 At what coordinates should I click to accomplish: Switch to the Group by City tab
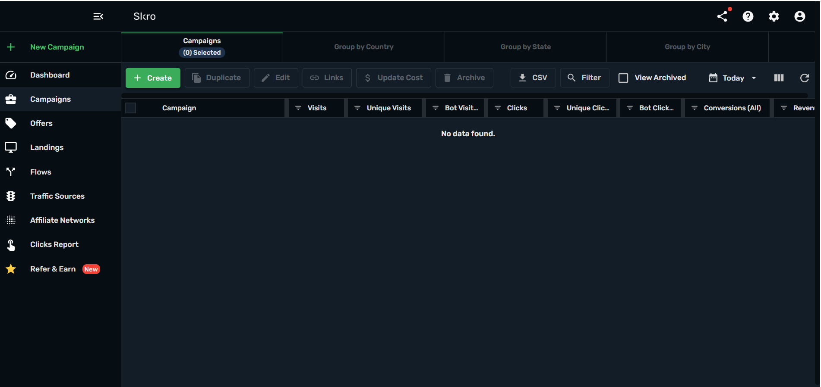687,47
